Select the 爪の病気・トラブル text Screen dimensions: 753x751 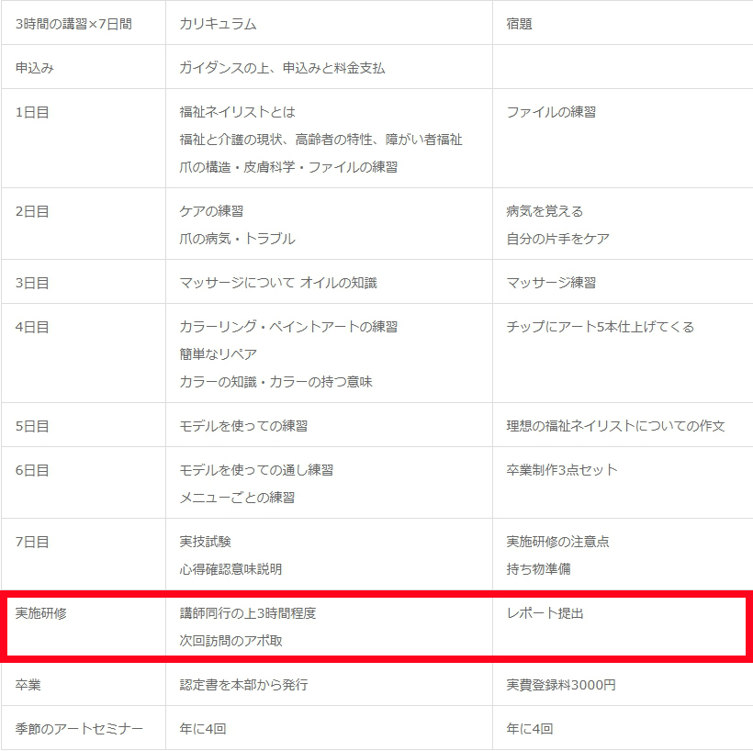[x=237, y=239]
